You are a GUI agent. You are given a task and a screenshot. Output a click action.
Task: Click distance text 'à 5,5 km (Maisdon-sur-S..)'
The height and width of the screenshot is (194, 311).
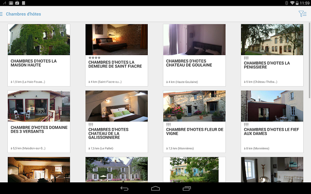point(28,148)
